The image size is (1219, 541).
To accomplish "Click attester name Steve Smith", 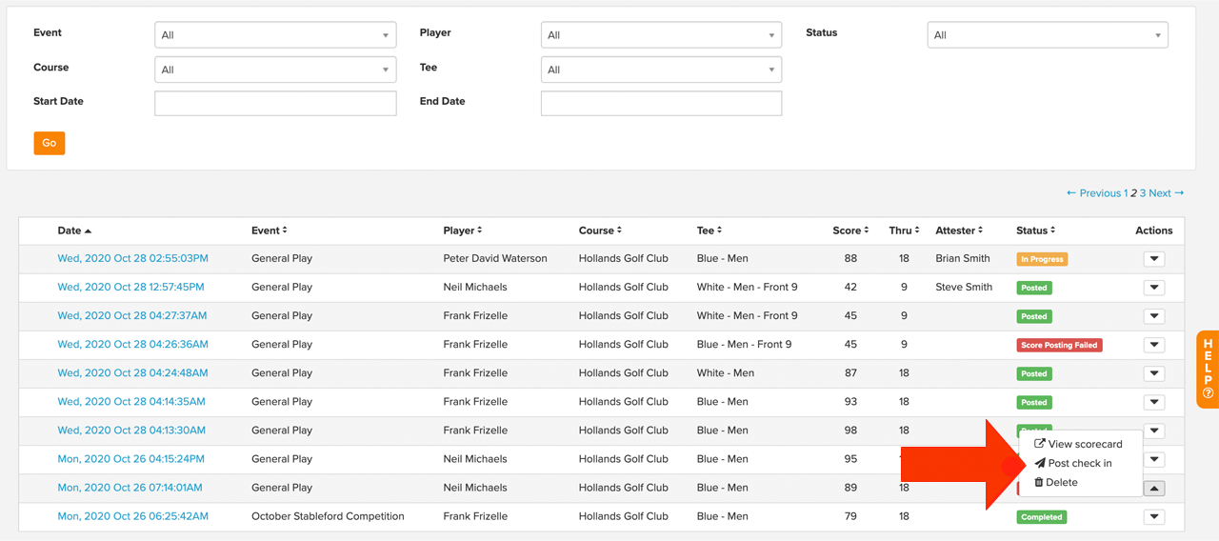I will (964, 287).
